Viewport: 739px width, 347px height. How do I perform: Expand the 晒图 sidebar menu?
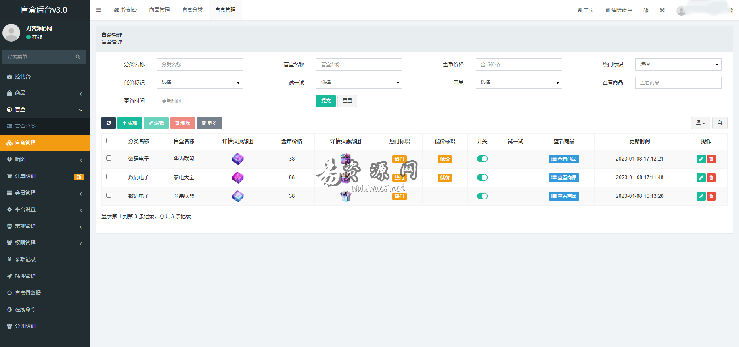(45, 159)
